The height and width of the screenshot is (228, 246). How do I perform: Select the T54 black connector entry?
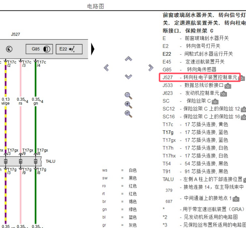coord(195,164)
